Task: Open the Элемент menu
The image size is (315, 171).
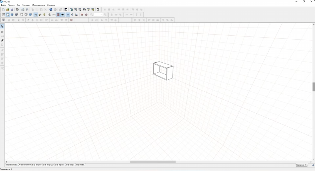Action: 26,5
